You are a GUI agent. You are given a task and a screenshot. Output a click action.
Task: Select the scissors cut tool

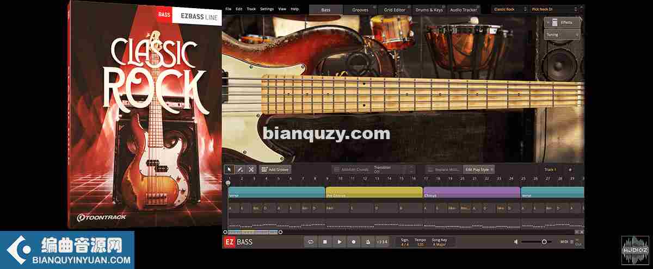251,170
